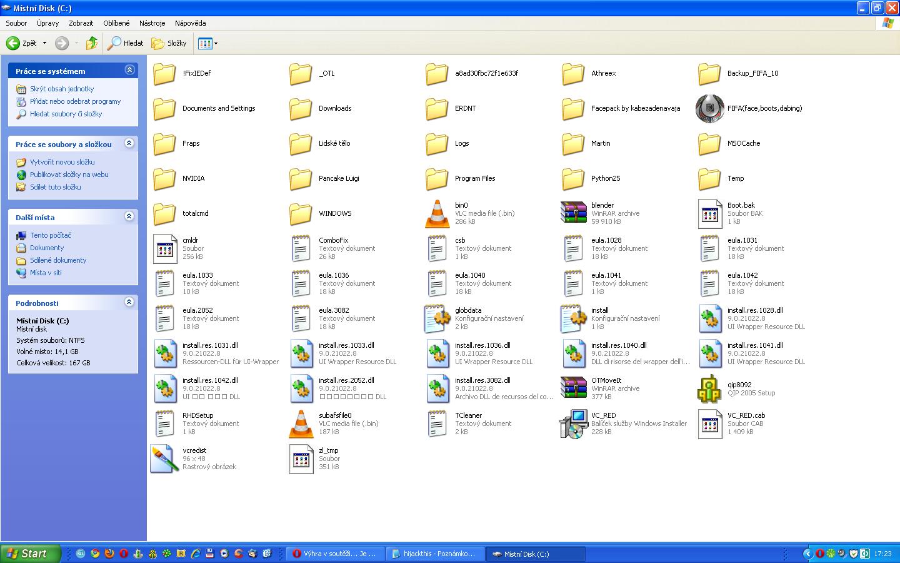
Task: Select the qip8092 QIP 2005 Setup icon
Action: click(709, 388)
